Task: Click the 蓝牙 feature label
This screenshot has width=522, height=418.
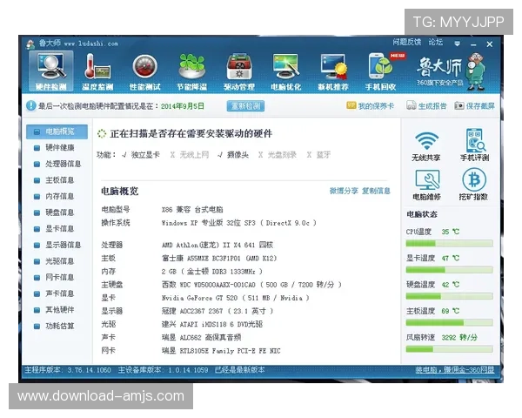Action: (324, 155)
